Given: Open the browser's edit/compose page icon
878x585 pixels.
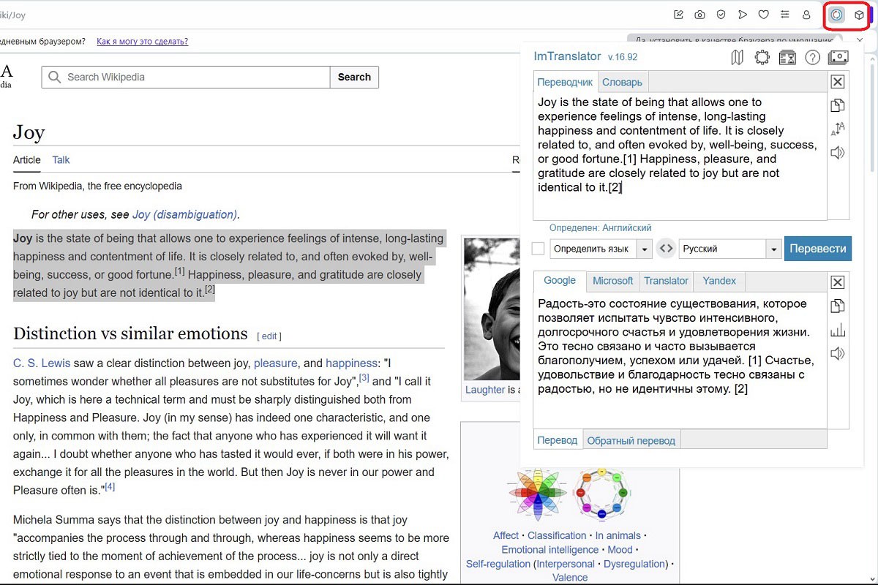Looking at the screenshot, I should pyautogui.click(x=678, y=15).
